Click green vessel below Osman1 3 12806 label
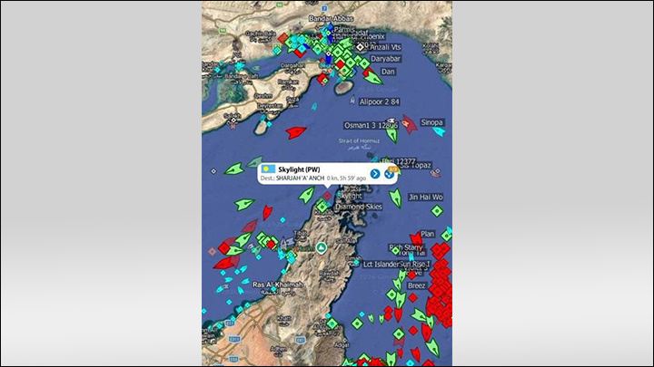Screen dimensions: 654x367 point(391,134)
